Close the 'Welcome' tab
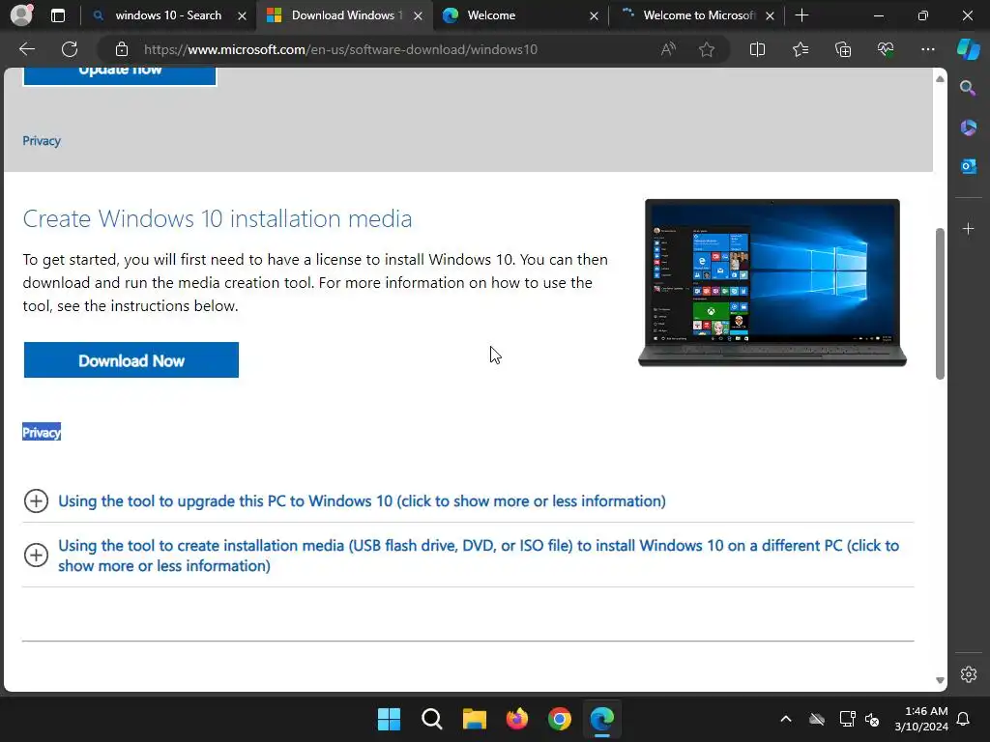 click(x=594, y=15)
